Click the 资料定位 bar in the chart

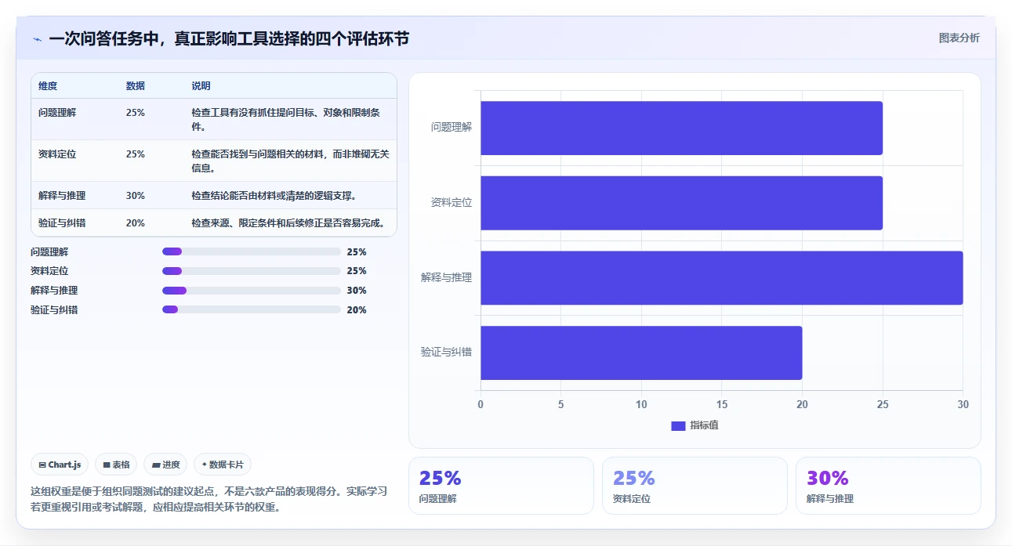(681, 203)
